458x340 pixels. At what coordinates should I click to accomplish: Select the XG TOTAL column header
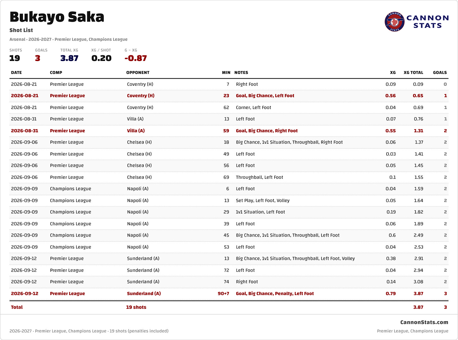(x=413, y=73)
